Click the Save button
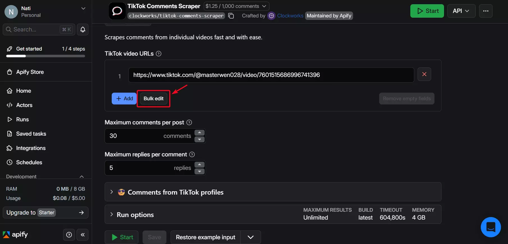The image size is (508, 244). click(154, 237)
